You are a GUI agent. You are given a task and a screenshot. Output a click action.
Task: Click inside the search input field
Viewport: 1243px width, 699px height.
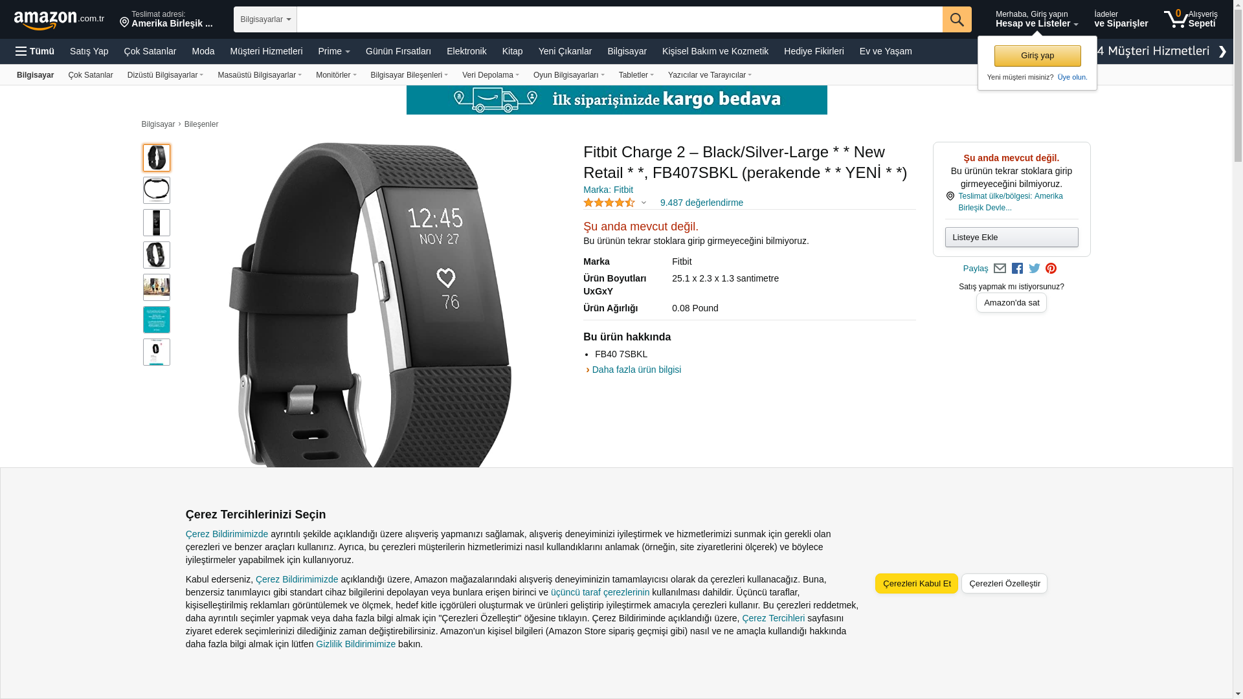[x=620, y=19]
